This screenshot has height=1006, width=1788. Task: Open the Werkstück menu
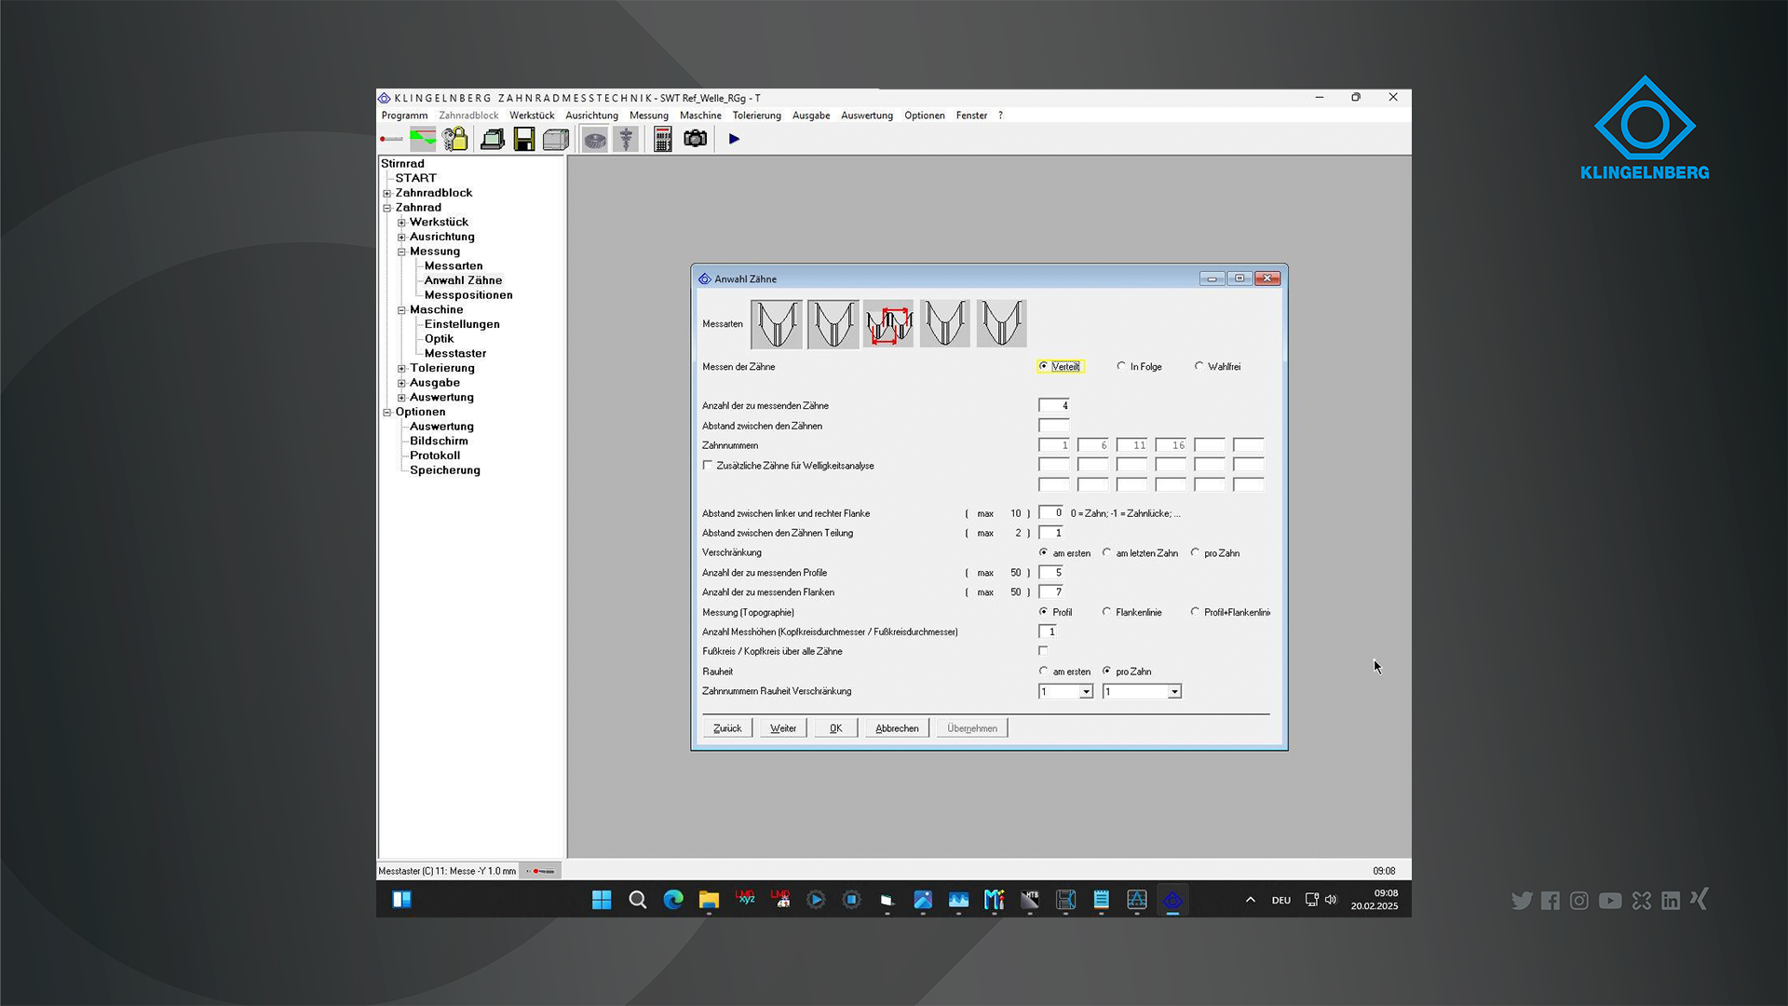[532, 116]
